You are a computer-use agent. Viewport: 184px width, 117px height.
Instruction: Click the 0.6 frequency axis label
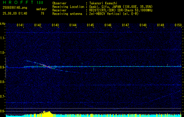click(x=2, y=111)
